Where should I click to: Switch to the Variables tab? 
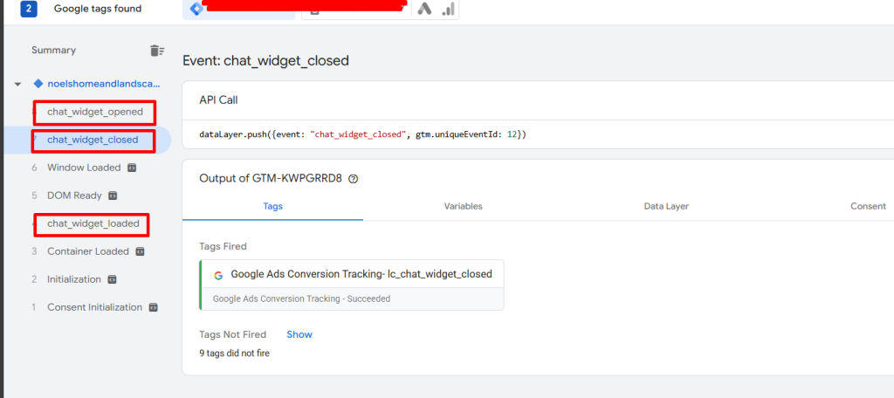(463, 206)
